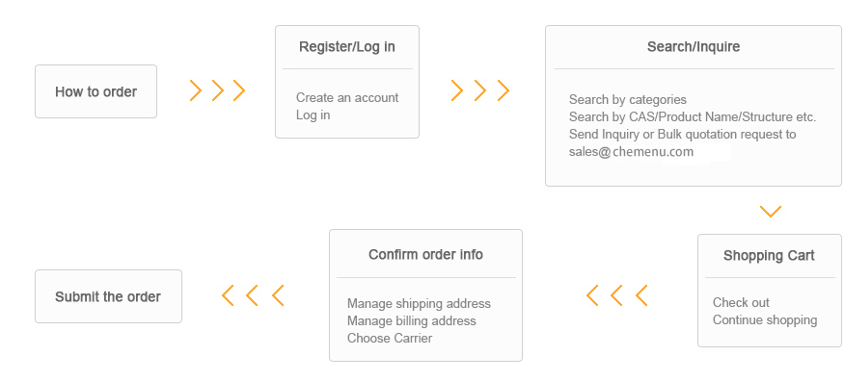
Task: Select Check out in Shopping Cart
Action: point(741,302)
